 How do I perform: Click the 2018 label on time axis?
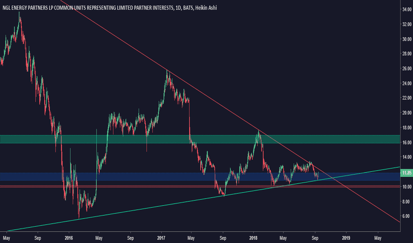click(253, 238)
